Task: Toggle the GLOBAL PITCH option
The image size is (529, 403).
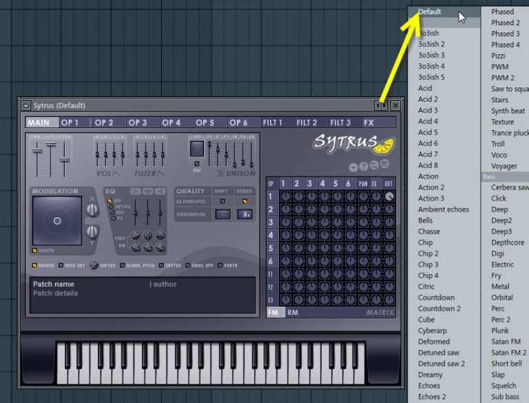Action: [x=122, y=265]
